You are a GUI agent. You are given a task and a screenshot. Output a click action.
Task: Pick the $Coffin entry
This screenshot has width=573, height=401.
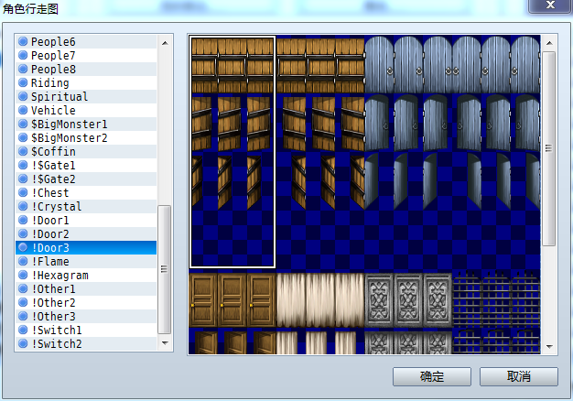tap(86, 152)
